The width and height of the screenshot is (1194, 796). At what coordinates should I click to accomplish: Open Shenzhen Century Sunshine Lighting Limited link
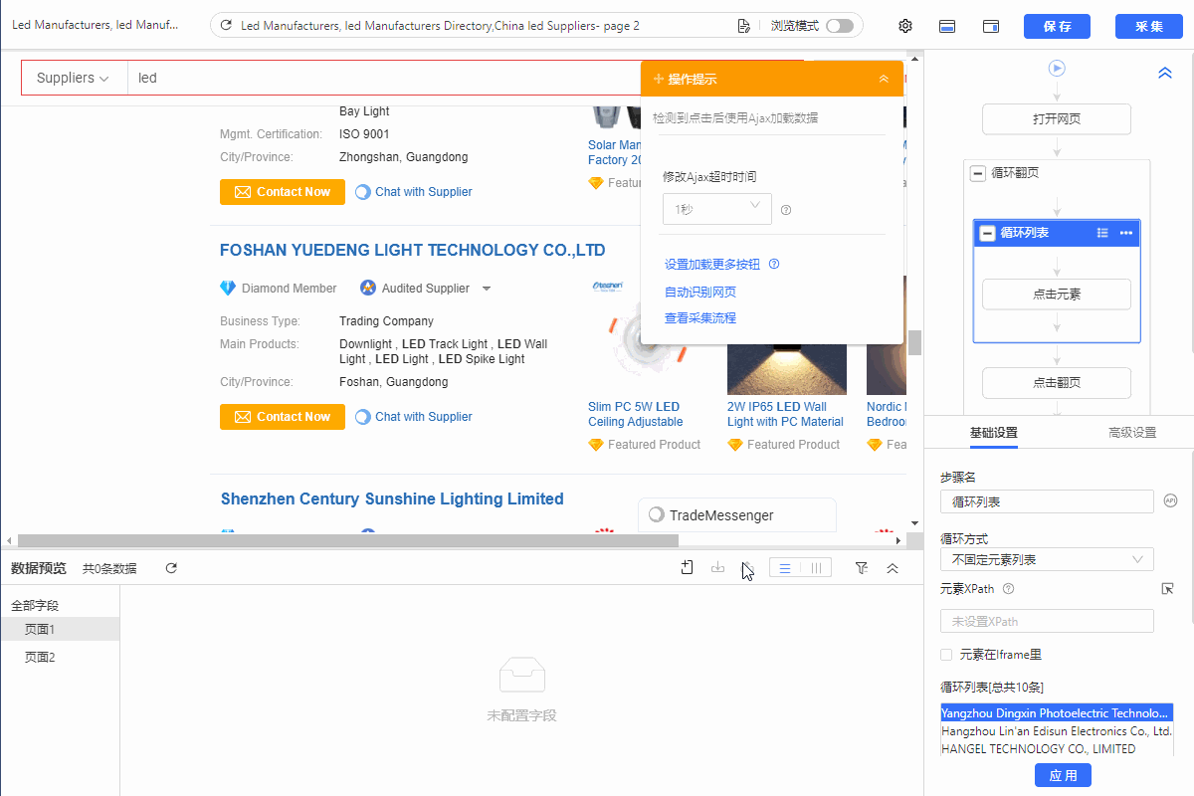(392, 499)
